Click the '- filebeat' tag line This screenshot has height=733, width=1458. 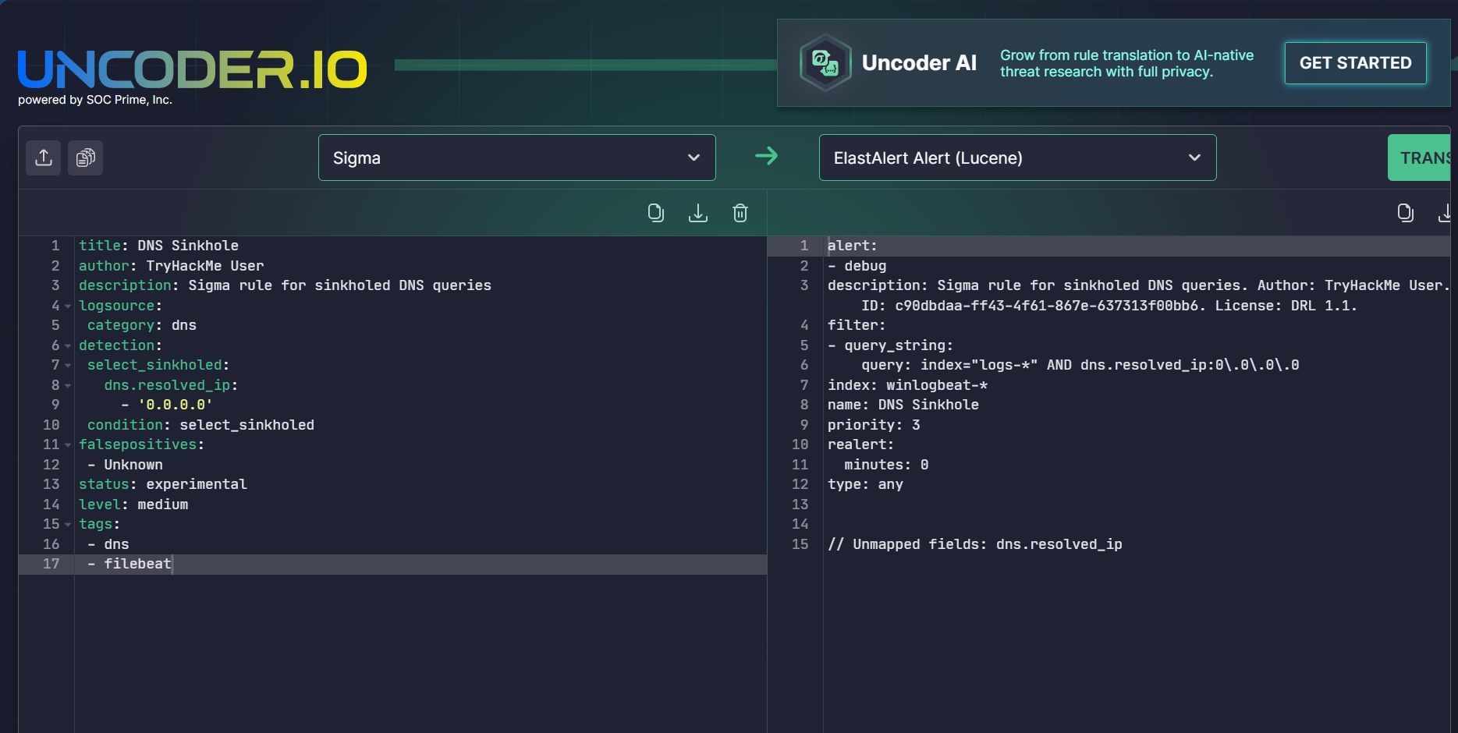pos(129,564)
